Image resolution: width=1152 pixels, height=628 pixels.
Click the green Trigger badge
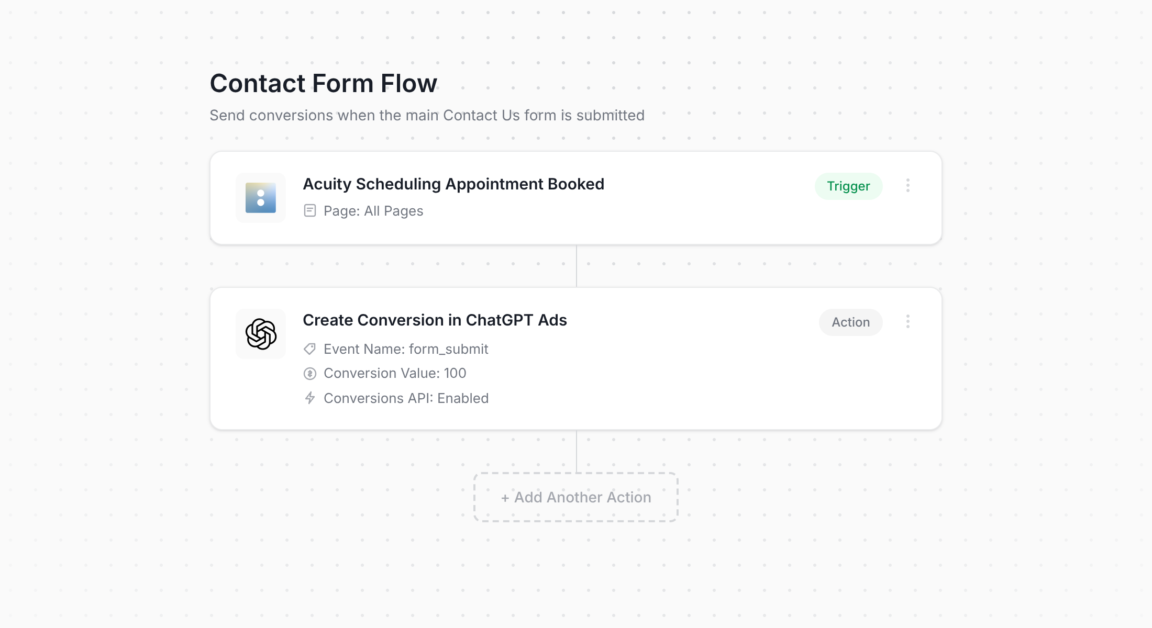click(x=848, y=186)
